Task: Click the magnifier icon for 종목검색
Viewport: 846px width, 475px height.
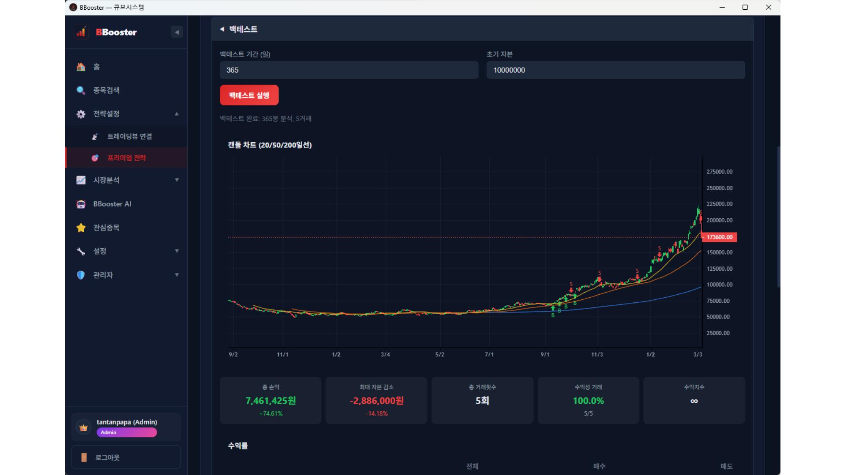Action: click(81, 90)
